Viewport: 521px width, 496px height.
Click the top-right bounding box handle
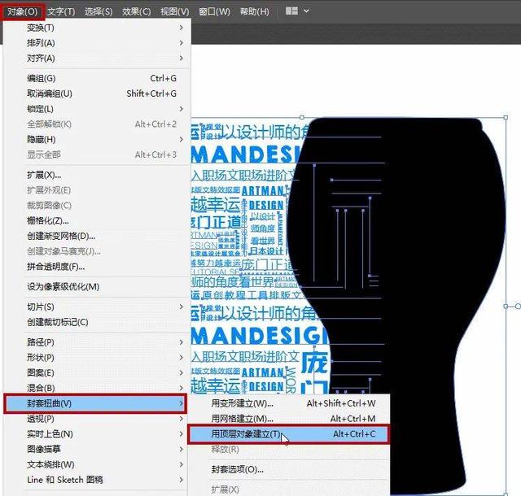(x=506, y=117)
